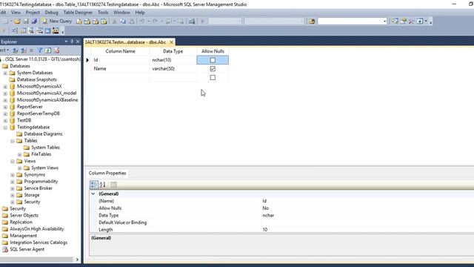The image size is (474, 267).
Task: Click the New Query toolbar button
Action: coord(57,21)
